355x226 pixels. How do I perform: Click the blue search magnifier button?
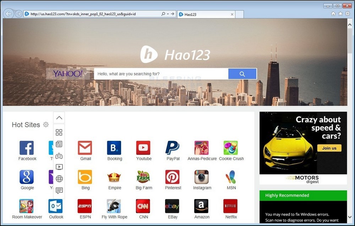pyautogui.click(x=242, y=74)
